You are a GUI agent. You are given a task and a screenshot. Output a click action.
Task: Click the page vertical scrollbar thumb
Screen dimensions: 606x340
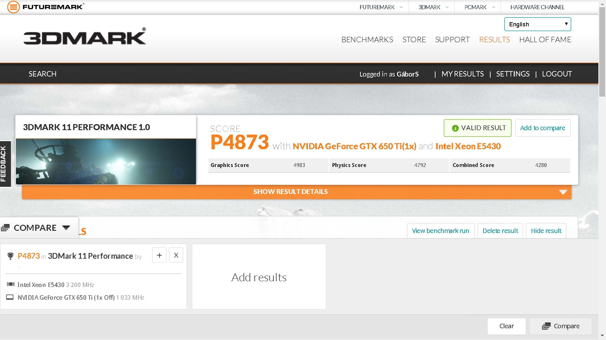[602, 52]
